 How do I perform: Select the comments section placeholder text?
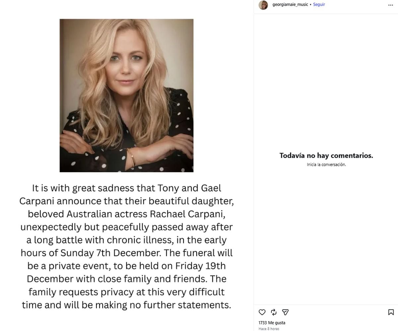[326, 155]
